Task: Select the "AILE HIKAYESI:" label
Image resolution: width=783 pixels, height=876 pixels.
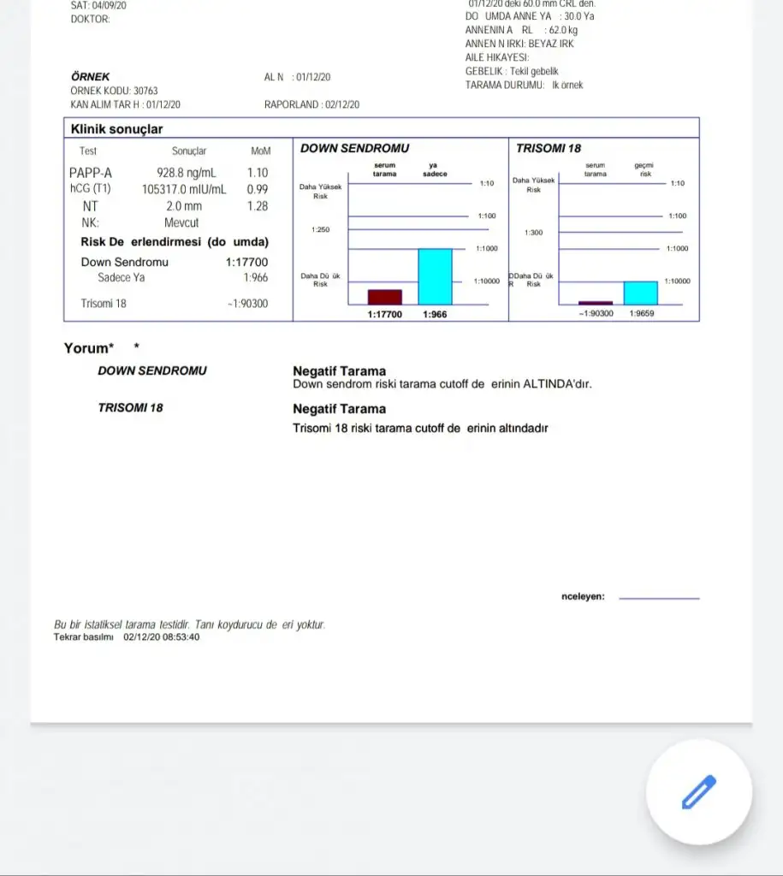Action: pos(497,57)
